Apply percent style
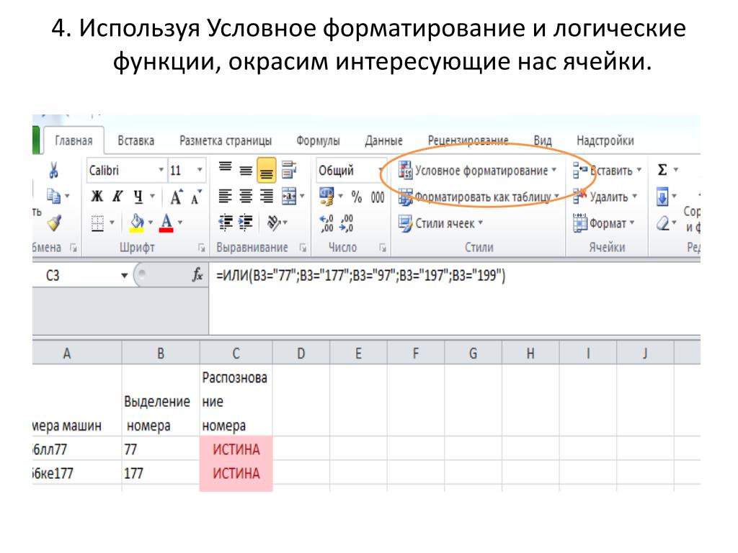738x553 pixels. click(x=356, y=197)
